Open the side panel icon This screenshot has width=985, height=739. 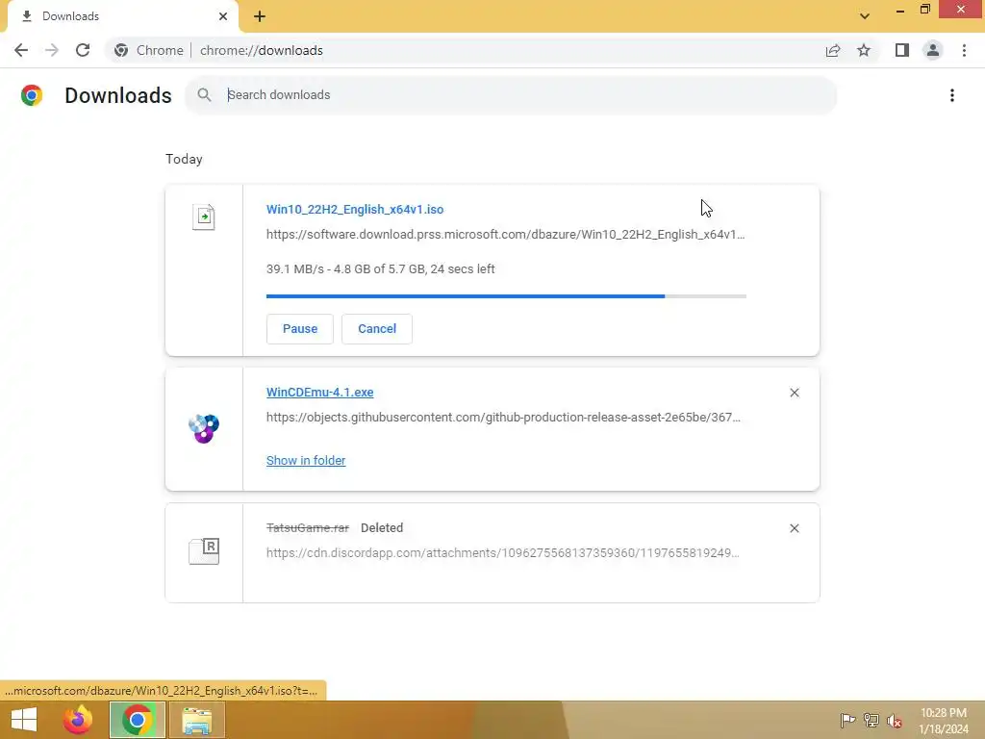902,50
